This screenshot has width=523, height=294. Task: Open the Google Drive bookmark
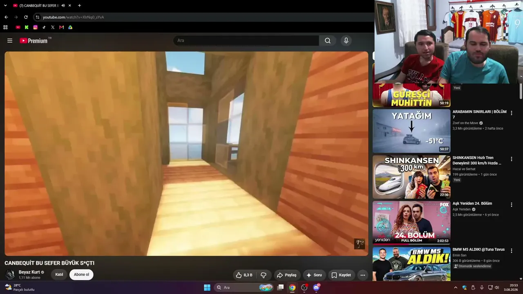click(x=70, y=27)
